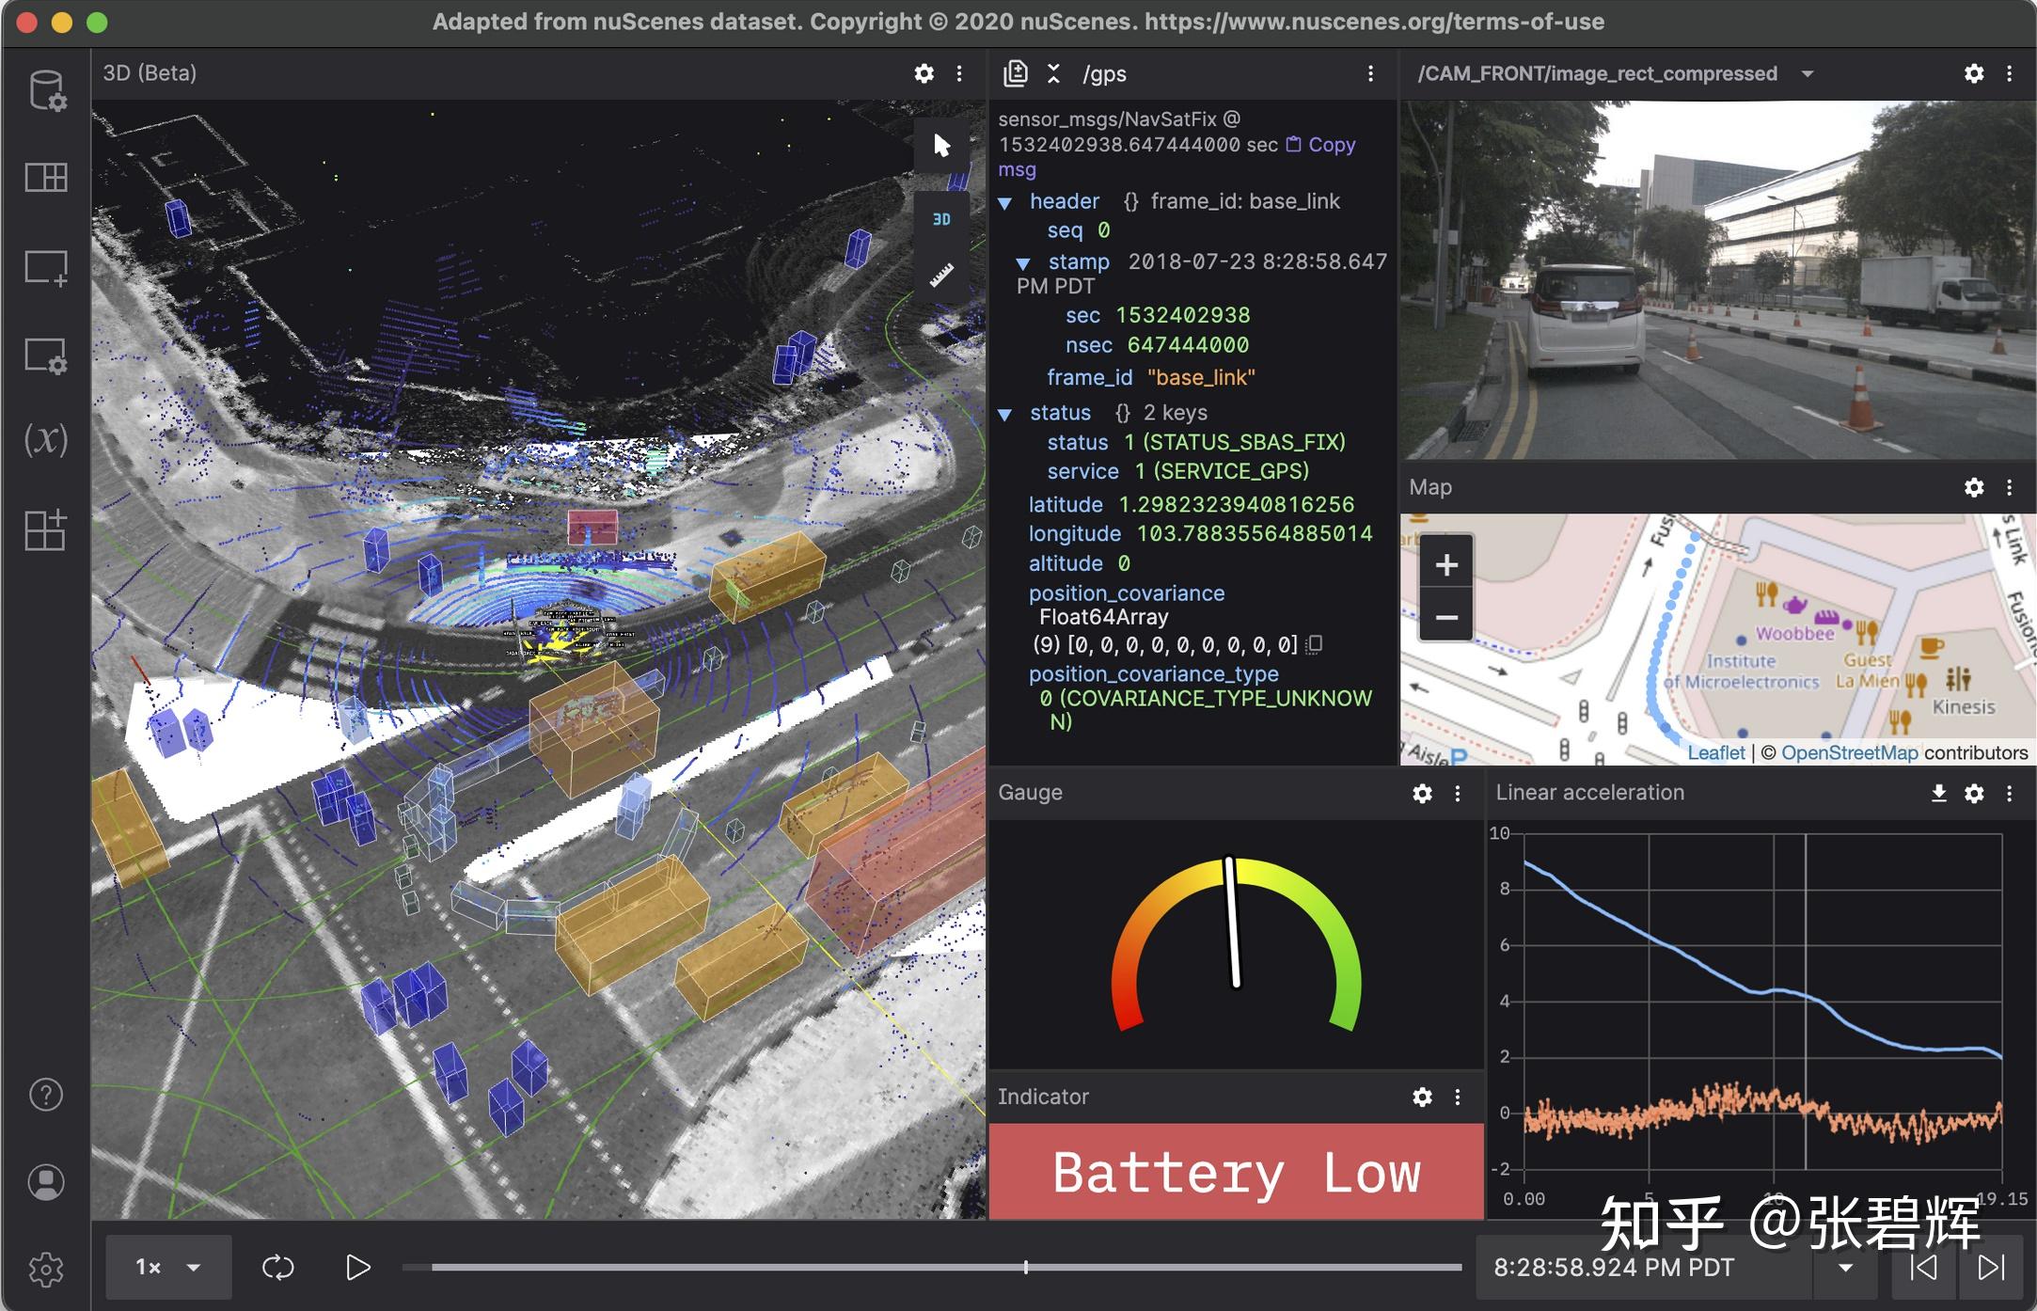
Task: Download Linear acceleration plot data
Action: pos(1938,793)
